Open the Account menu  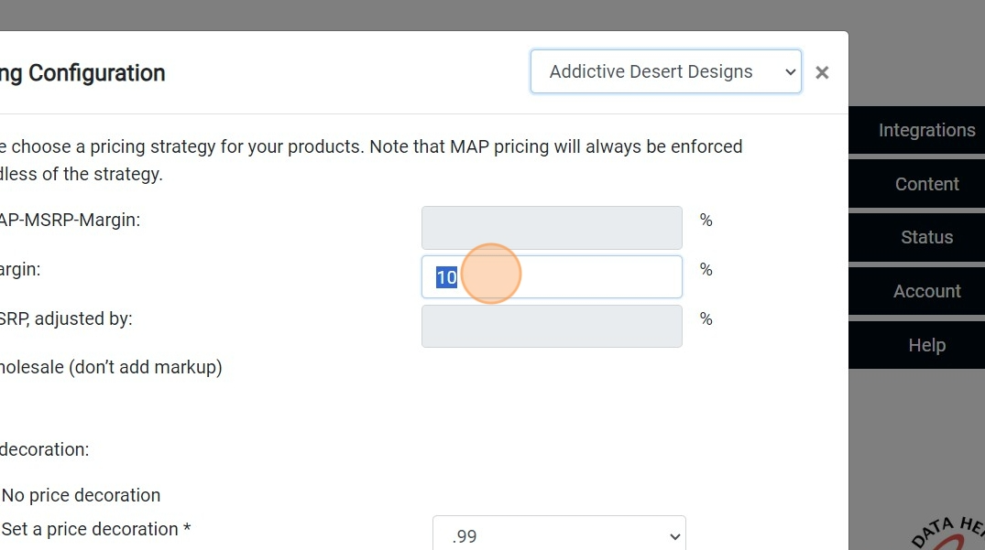click(x=925, y=291)
